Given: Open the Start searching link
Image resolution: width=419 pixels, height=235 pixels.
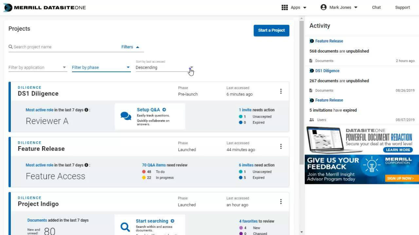Looking at the screenshot, I should pos(152,221).
